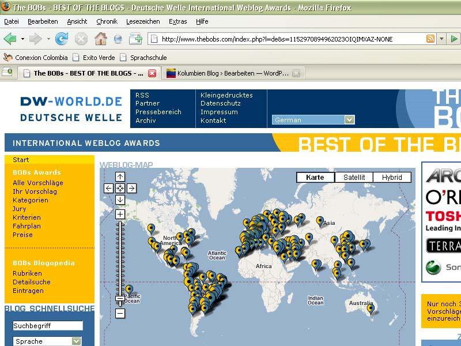The height and width of the screenshot is (346, 461).
Task: Pan the map right with the arrow
Action: 131,188
